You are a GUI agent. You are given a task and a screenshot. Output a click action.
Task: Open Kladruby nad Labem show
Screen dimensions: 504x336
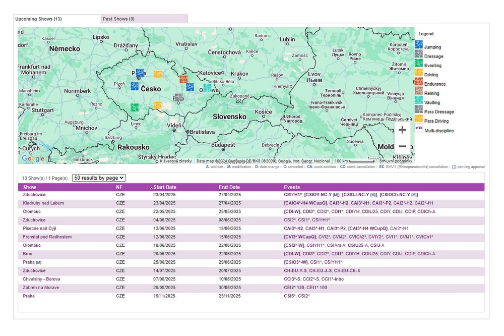pos(43,203)
